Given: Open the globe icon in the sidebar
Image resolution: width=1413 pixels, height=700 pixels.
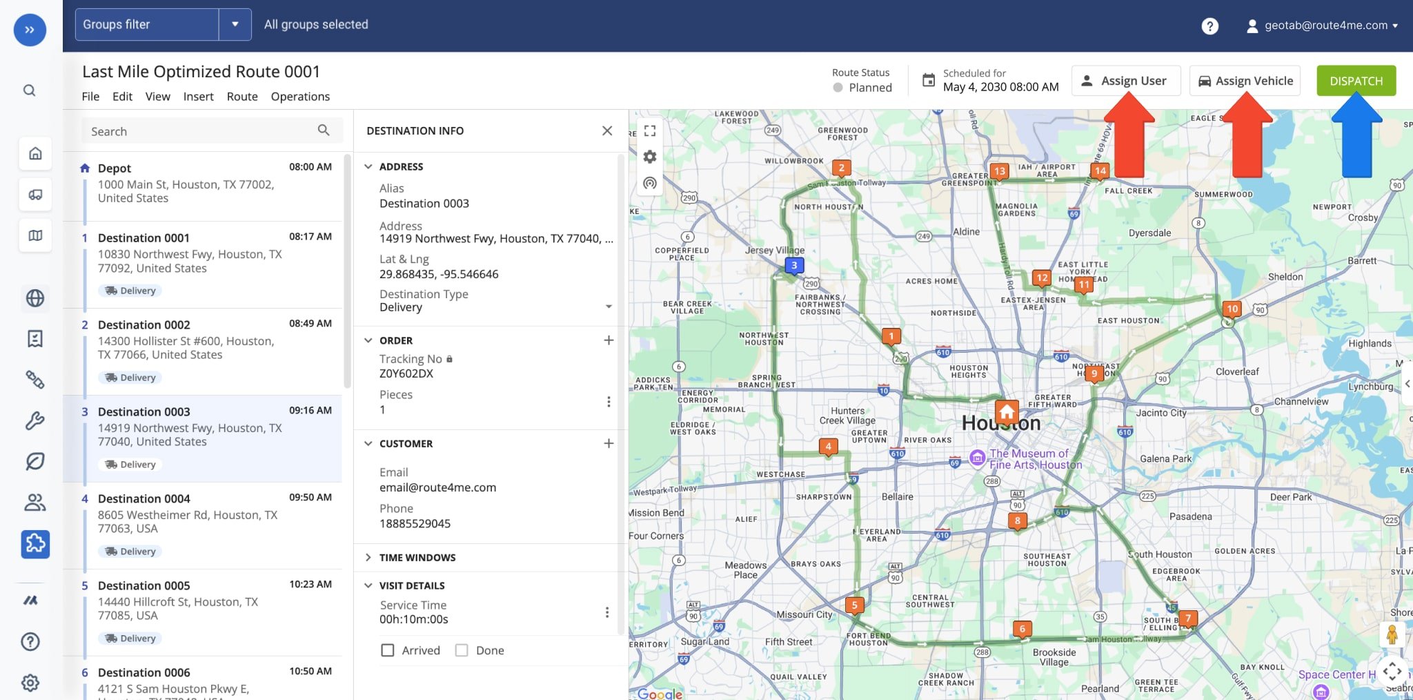Looking at the screenshot, I should (x=35, y=298).
